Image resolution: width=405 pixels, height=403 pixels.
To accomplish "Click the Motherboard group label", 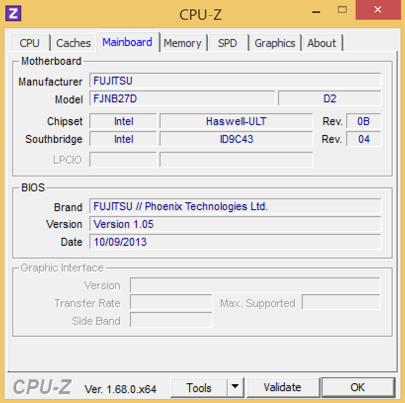I will click(x=51, y=61).
